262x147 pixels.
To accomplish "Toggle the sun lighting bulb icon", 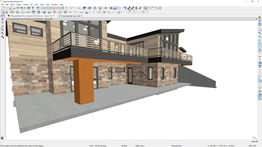I will (120, 8).
